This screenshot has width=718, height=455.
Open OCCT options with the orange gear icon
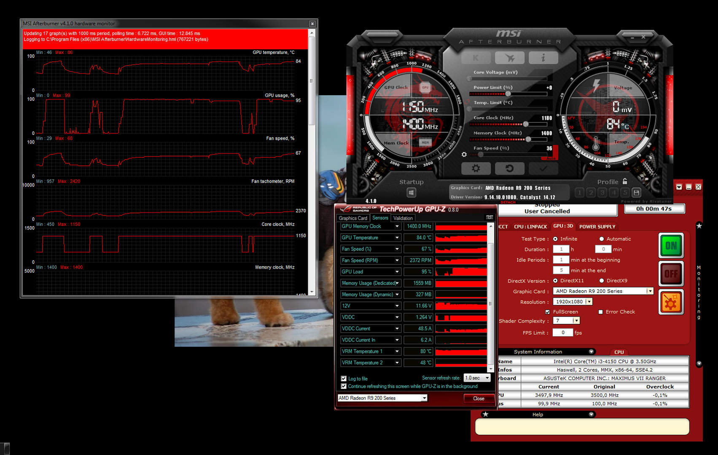pyautogui.click(x=671, y=302)
